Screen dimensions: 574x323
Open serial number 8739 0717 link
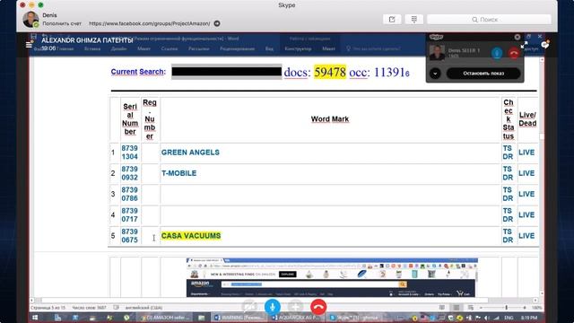[x=130, y=215]
